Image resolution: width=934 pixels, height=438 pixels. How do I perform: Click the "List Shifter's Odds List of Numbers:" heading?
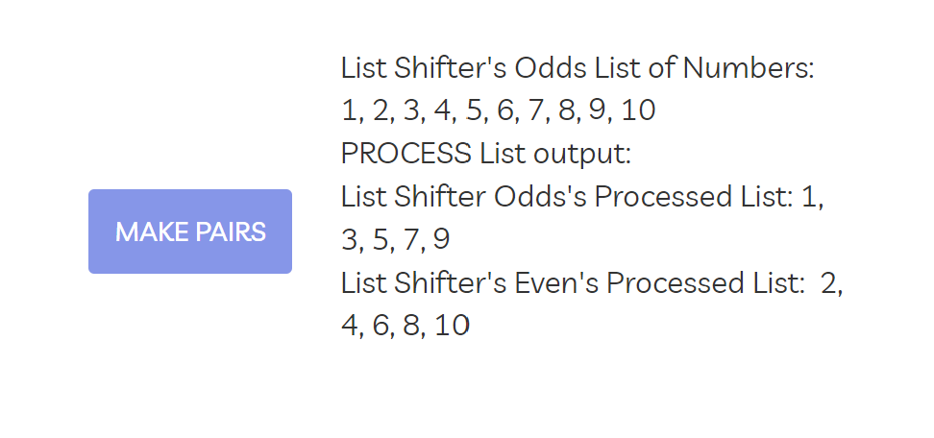(578, 69)
